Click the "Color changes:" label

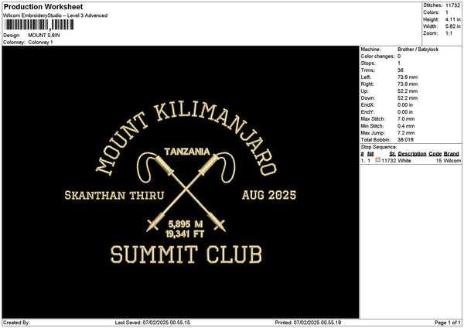coord(377,56)
